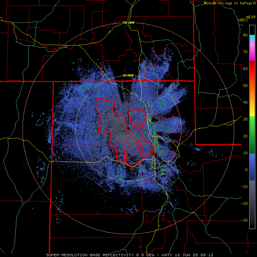Image resolution: width=257 pixels, height=257 pixels.
Task: Click the 50 NMI range ring label
Action: 128,76
